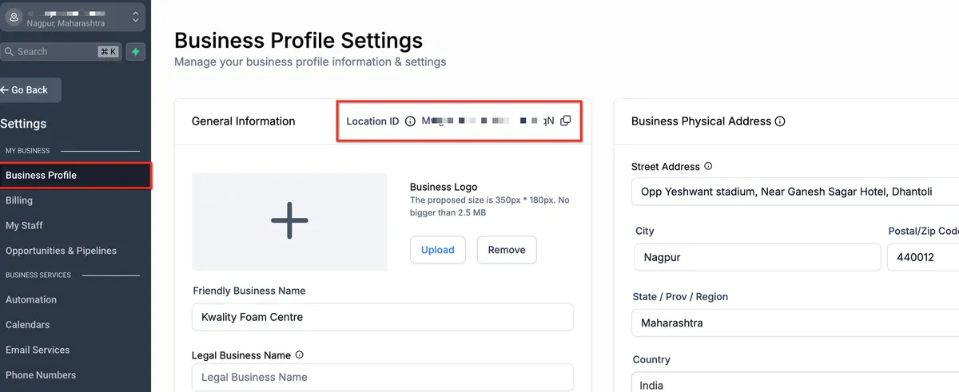Open the Country dropdown showing India
The width and height of the screenshot is (959, 392).
click(x=795, y=382)
